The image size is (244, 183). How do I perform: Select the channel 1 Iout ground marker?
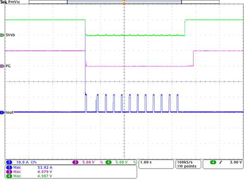pyautogui.click(x=2, y=112)
